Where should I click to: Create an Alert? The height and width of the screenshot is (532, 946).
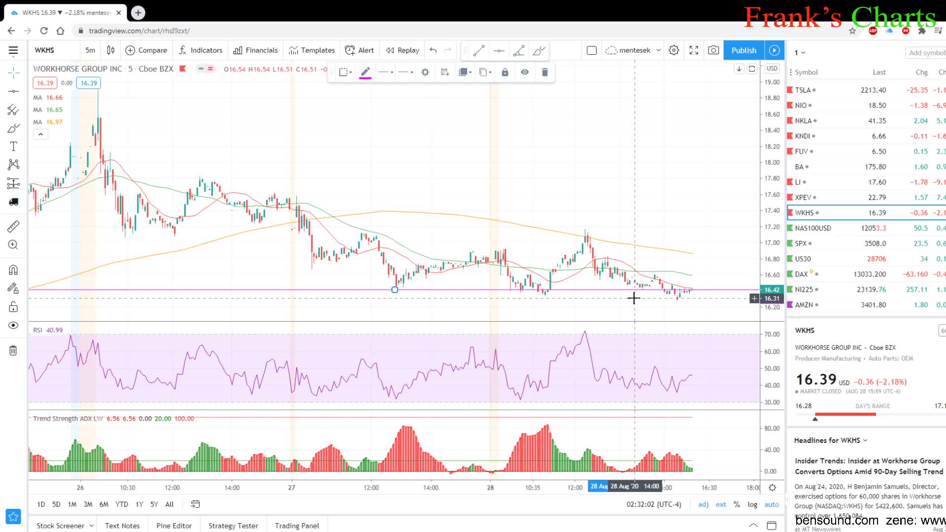[360, 50]
